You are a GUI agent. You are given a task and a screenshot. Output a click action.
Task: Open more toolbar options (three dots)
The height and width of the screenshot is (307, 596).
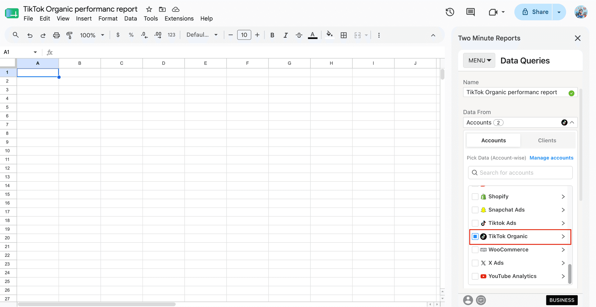pyautogui.click(x=379, y=35)
